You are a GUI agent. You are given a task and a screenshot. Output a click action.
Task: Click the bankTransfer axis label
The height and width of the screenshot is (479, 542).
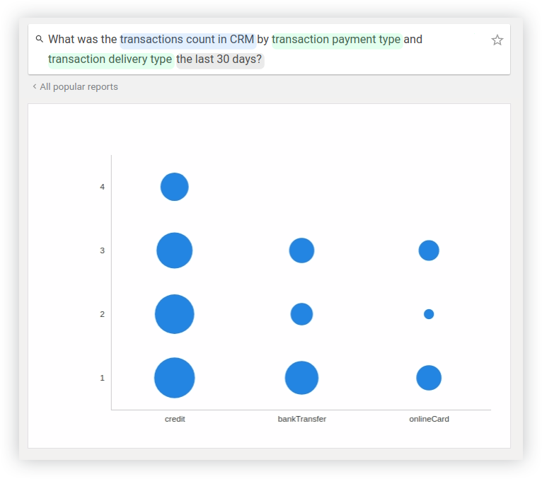(301, 419)
